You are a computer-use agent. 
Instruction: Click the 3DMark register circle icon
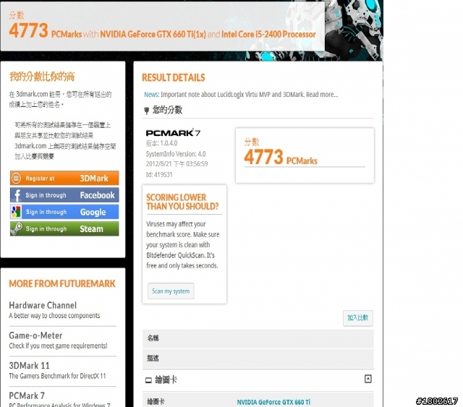coord(16,178)
